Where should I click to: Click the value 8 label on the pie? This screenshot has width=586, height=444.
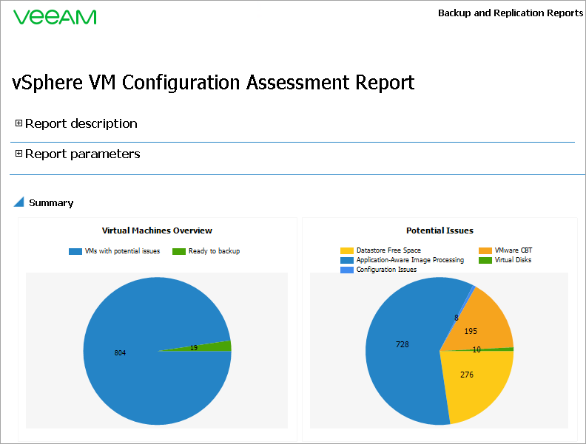pyautogui.click(x=457, y=318)
